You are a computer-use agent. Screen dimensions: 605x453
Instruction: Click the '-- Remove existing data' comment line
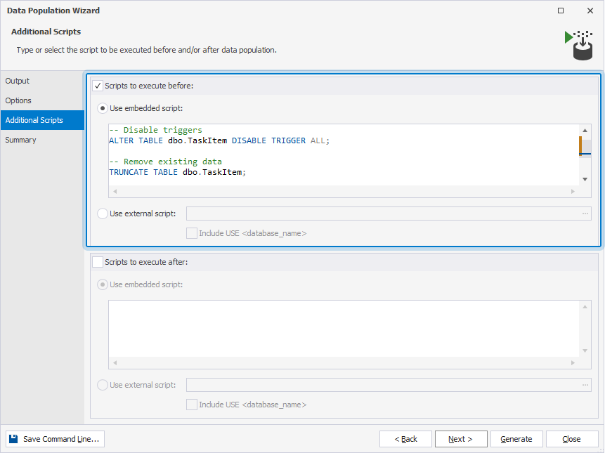166,162
